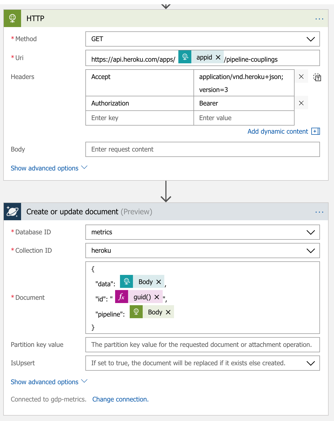Remove the guid() expression token
334x421 pixels.
tap(157, 297)
